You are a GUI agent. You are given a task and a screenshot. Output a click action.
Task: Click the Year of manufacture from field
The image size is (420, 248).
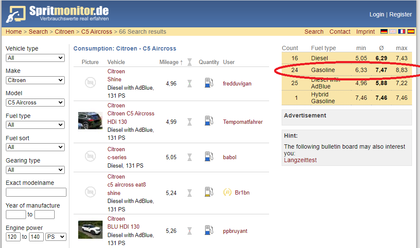click(x=16, y=214)
